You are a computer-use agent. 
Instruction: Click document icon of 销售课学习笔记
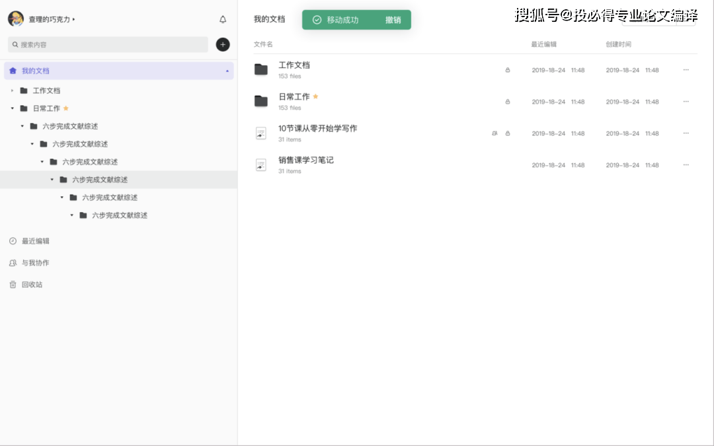point(261,165)
